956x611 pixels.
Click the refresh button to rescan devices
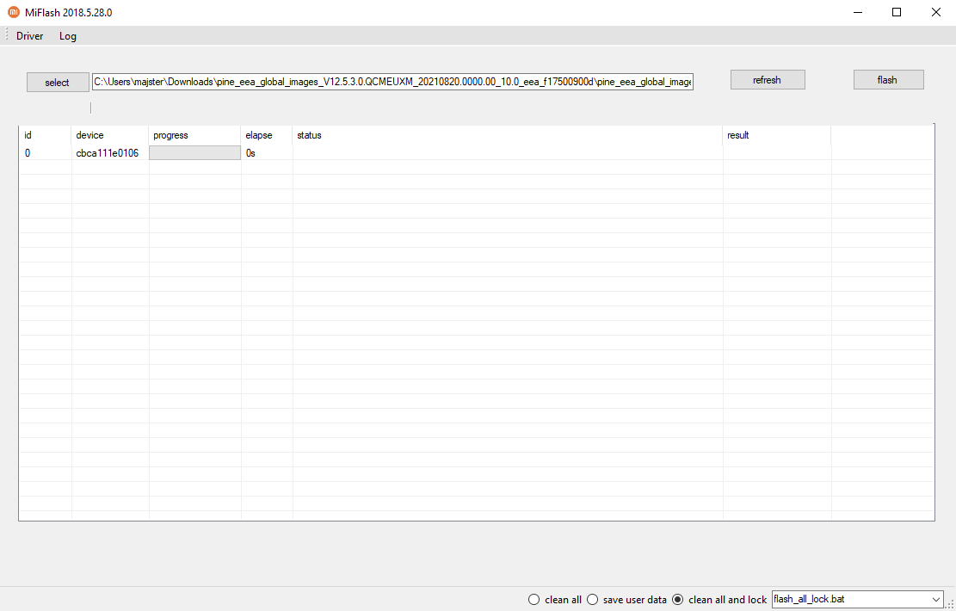click(x=767, y=80)
